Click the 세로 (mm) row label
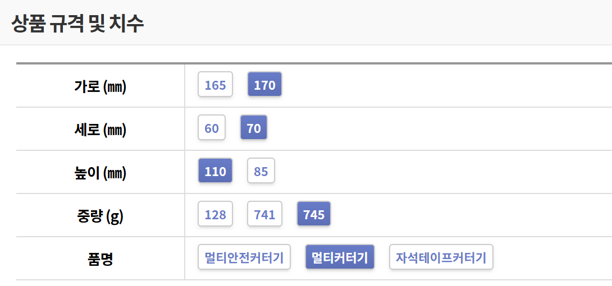The image size is (612, 286). (x=100, y=130)
